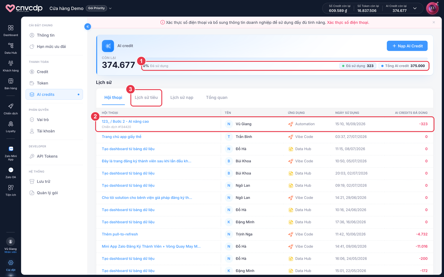Click the Vũ Giang user avatar in sidebar
Image resolution: width=444 pixels, height=277 pixels.
11,242
